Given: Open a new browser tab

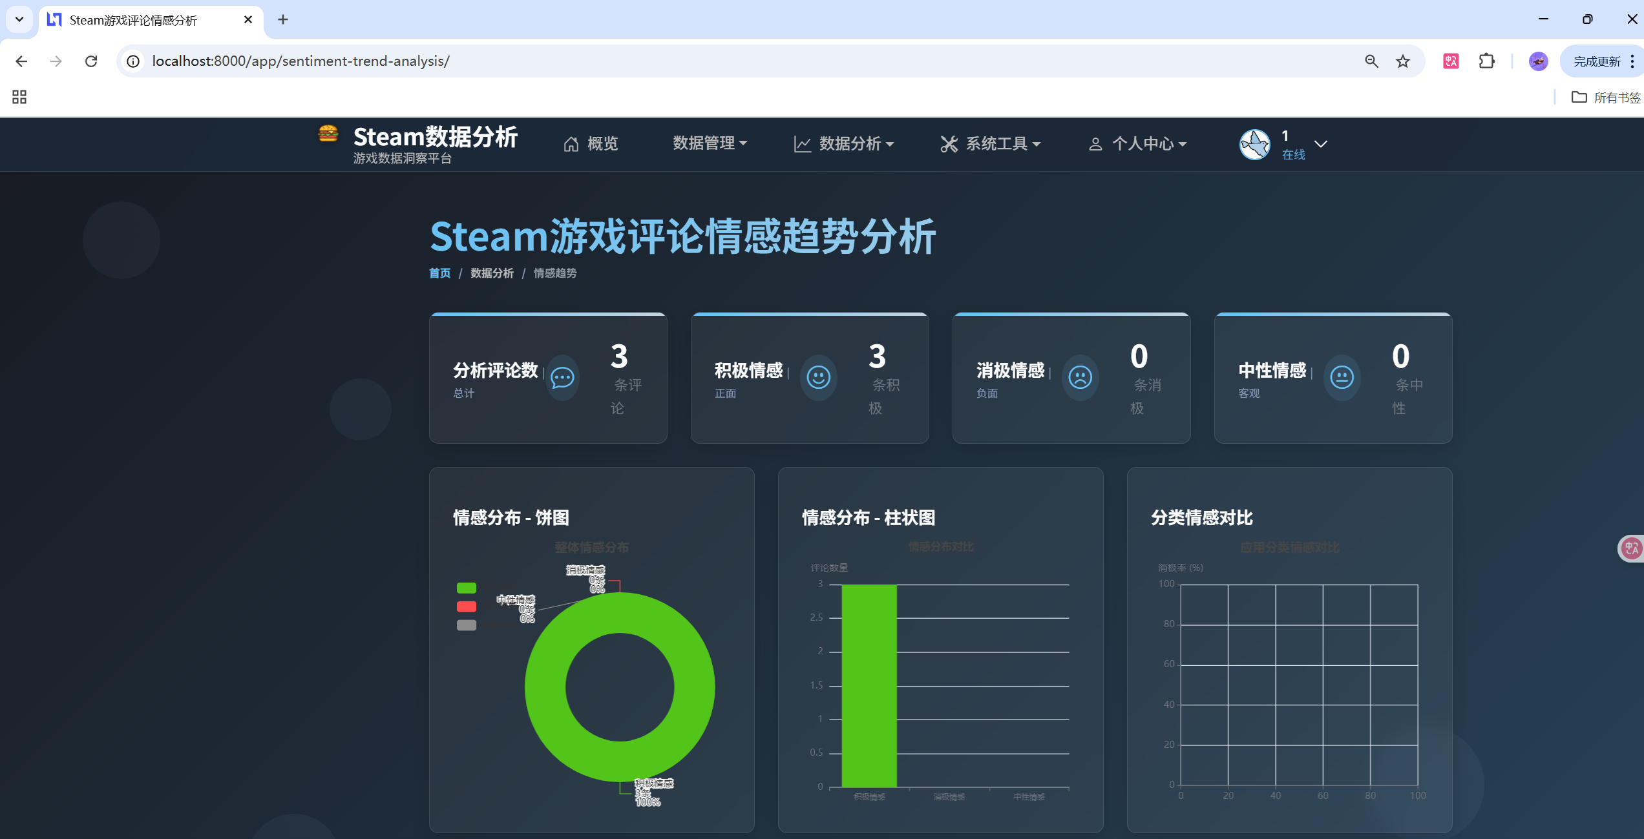Looking at the screenshot, I should coord(283,20).
